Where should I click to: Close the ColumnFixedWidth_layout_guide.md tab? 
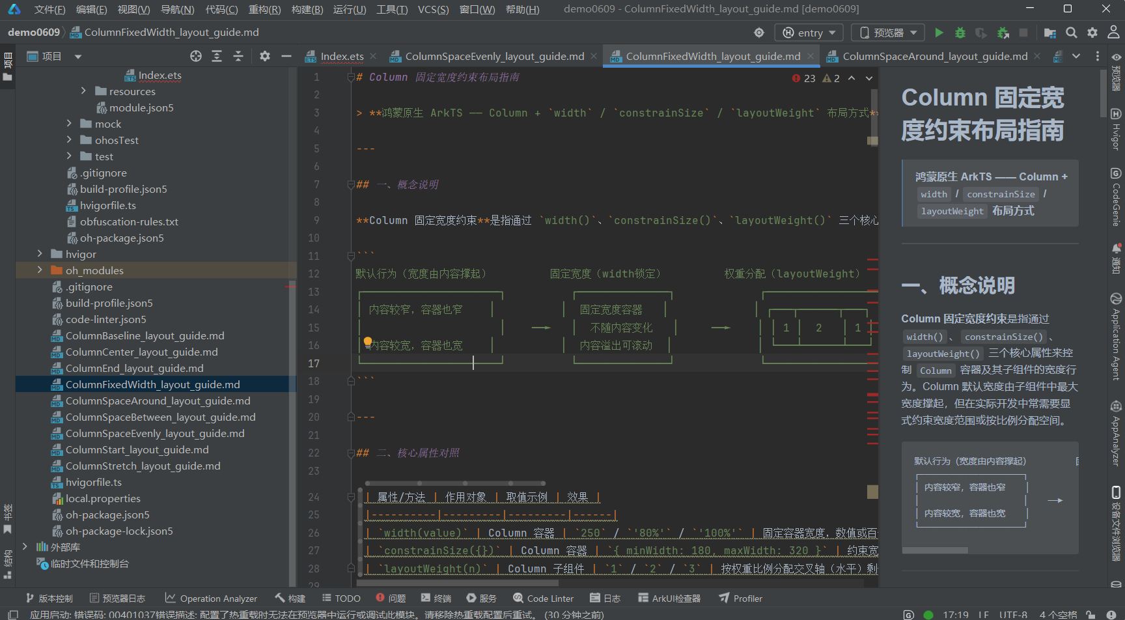(x=810, y=57)
